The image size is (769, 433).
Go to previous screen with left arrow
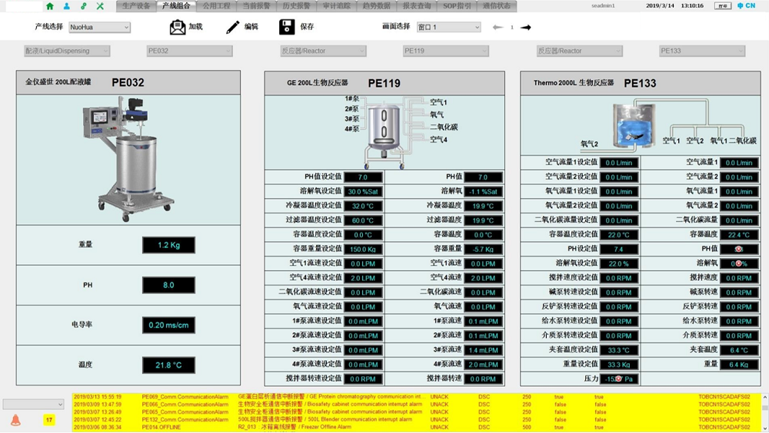(498, 27)
